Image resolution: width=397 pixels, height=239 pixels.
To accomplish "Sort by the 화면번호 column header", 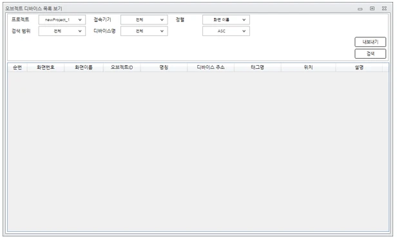I will tap(46, 68).
